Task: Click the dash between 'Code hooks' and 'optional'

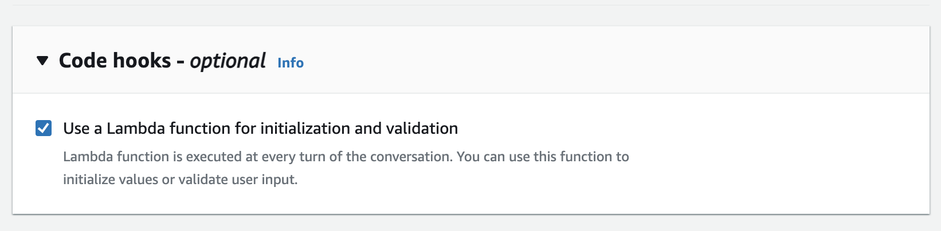Action: click(x=180, y=62)
